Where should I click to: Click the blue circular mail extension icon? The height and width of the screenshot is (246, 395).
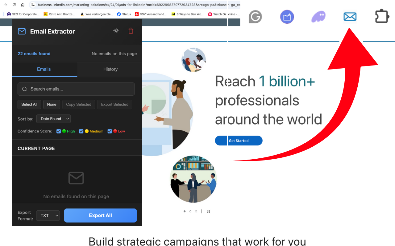tap(287, 17)
